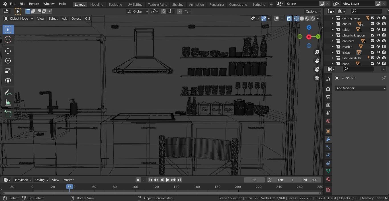Click the Blender logo menu
This screenshot has width=389, height=201.
tap(5, 4)
